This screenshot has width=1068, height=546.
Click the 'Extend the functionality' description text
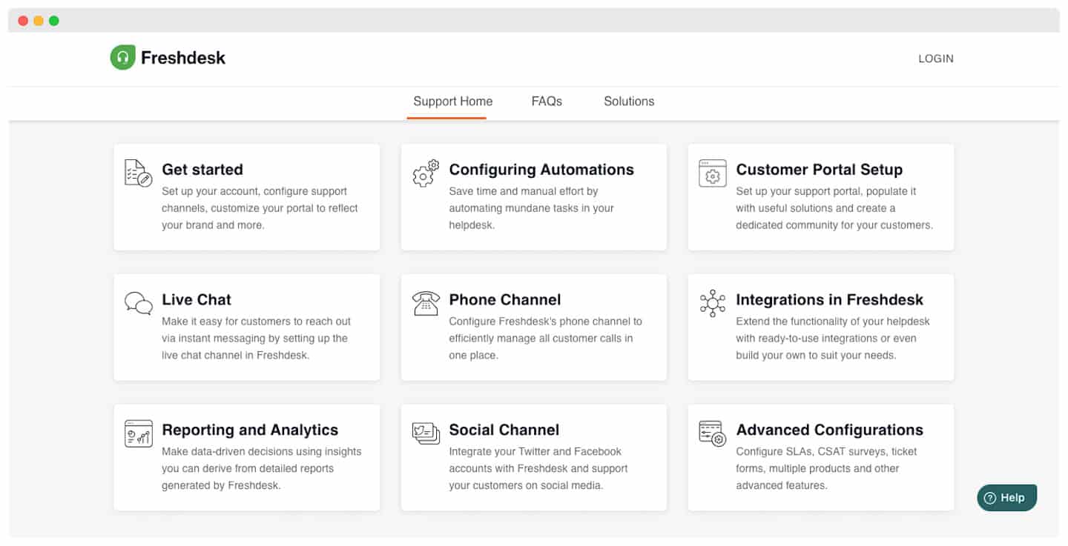[x=833, y=339]
